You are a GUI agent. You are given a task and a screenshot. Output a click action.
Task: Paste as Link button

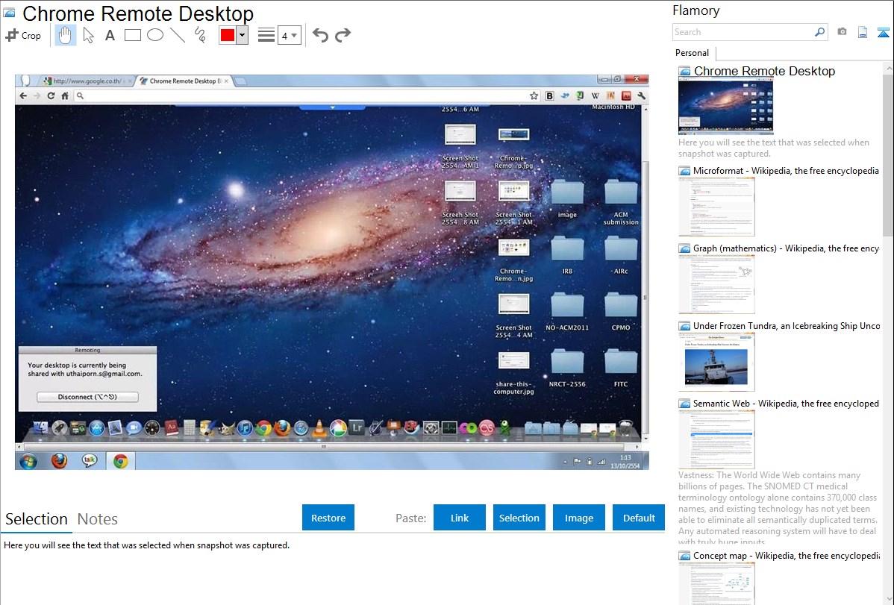[x=460, y=518]
